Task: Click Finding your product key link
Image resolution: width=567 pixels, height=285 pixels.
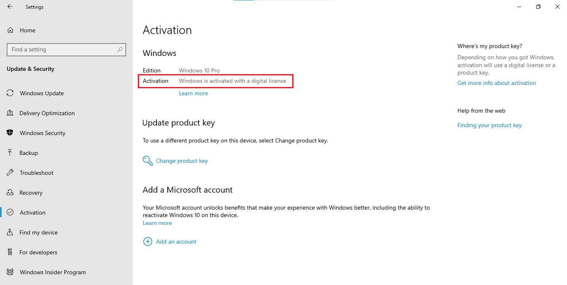Action: [x=489, y=125]
